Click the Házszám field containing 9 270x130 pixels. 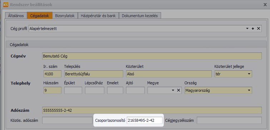[x=52, y=90]
